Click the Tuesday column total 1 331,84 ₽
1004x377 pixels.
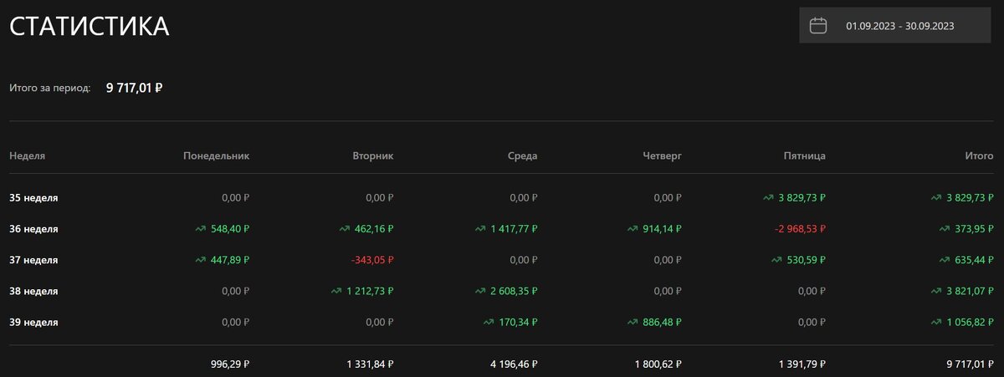tap(370, 364)
